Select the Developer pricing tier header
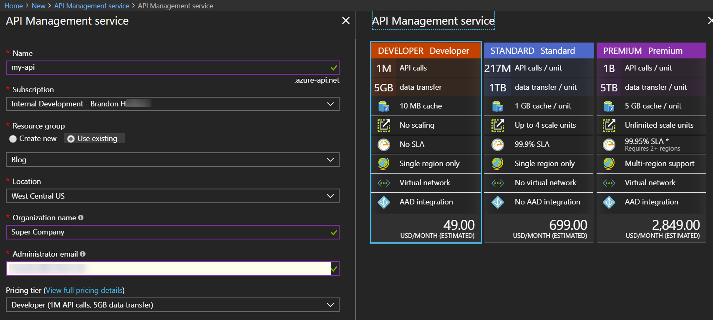The height and width of the screenshot is (320, 713). (426, 50)
